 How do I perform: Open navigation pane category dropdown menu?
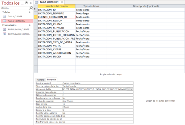(26, 2)
